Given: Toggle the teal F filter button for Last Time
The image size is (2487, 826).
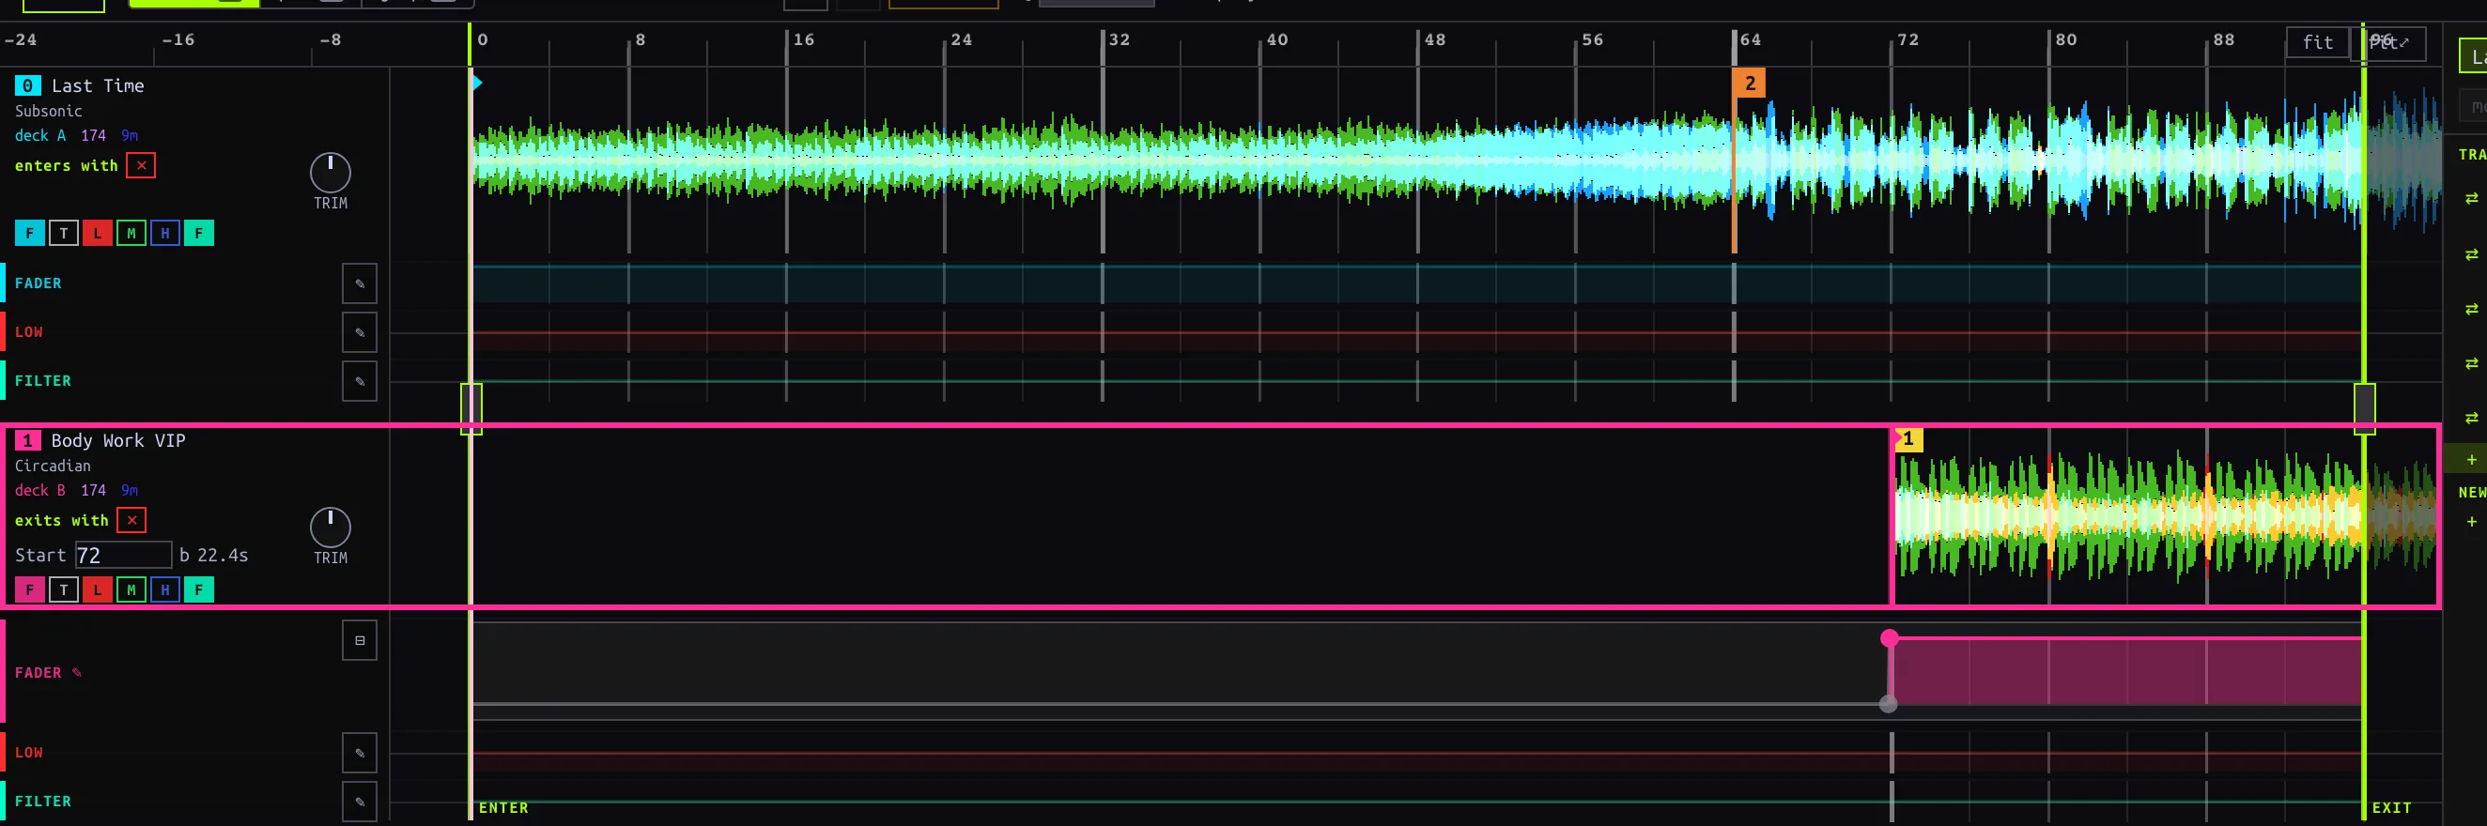Looking at the screenshot, I should pyautogui.click(x=199, y=234).
